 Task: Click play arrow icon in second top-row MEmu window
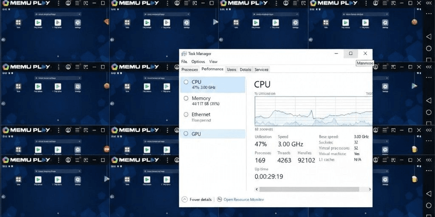[x=215, y=22]
